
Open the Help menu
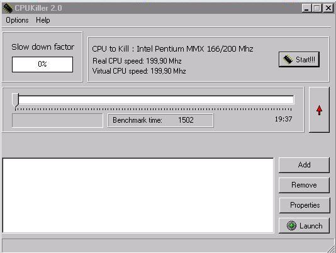tap(43, 20)
